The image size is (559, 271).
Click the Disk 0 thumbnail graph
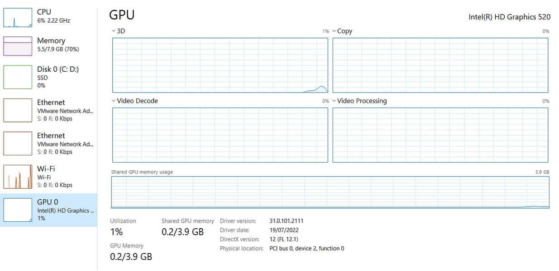(x=18, y=77)
